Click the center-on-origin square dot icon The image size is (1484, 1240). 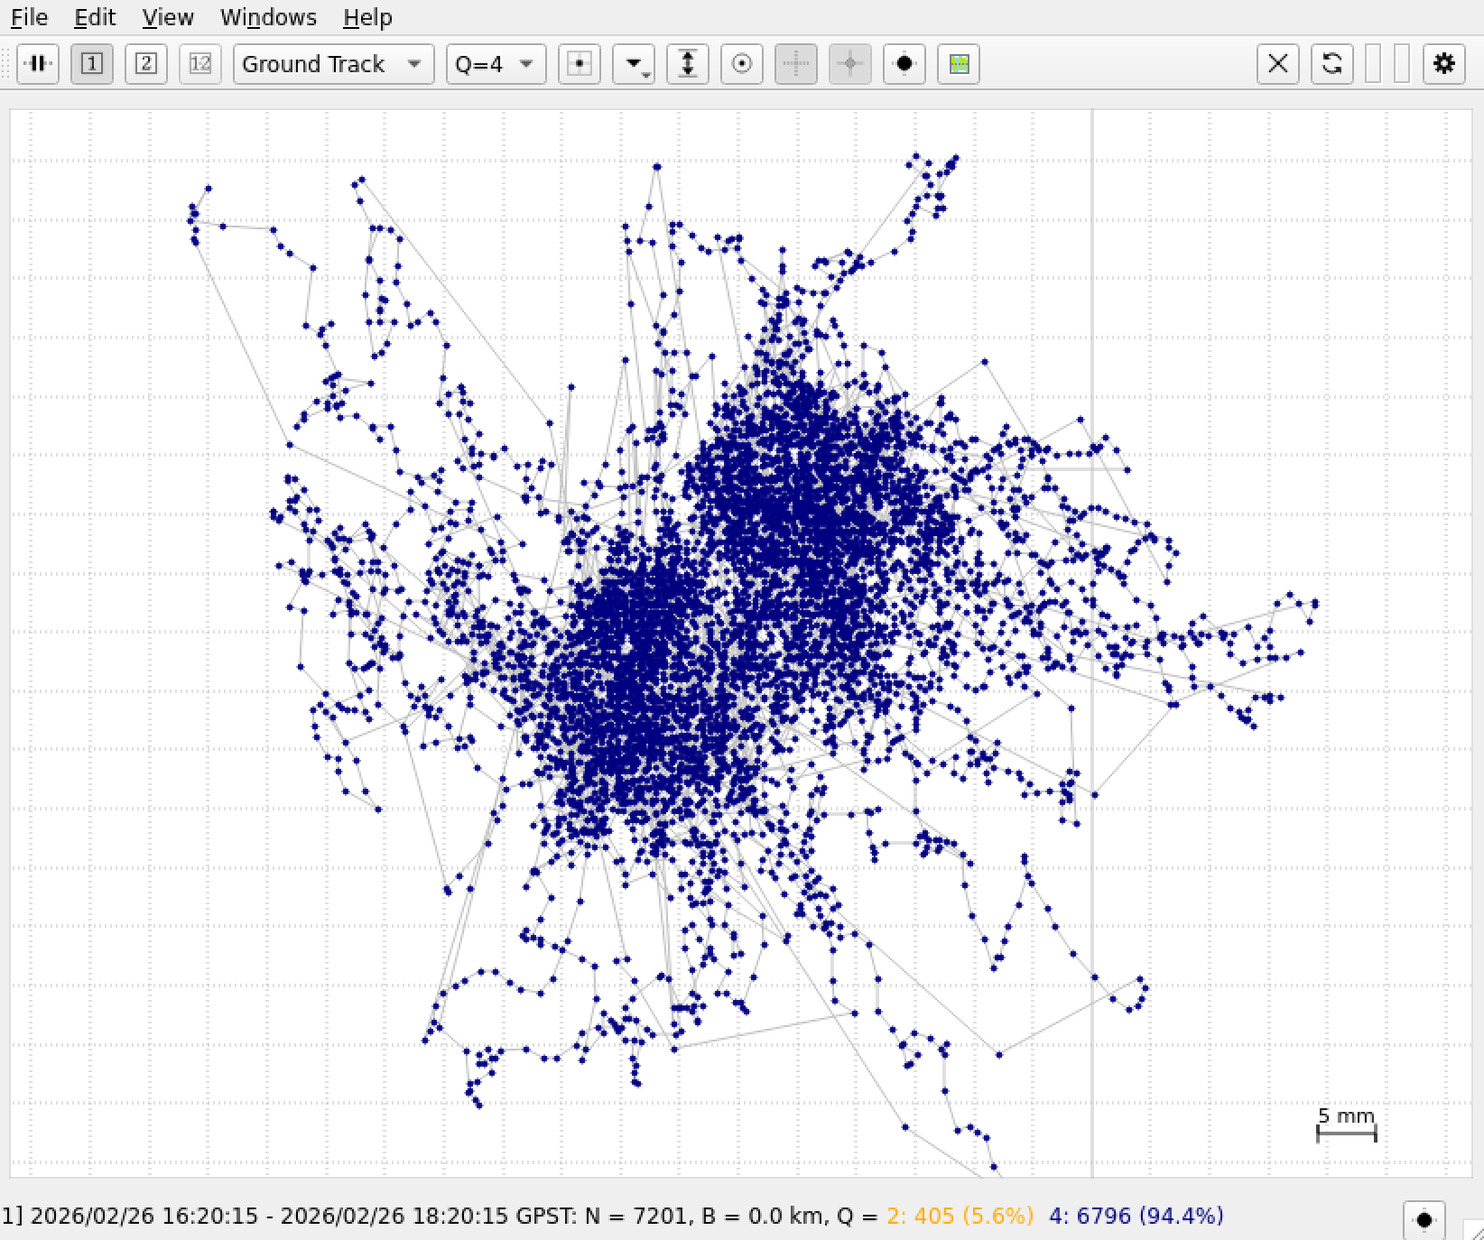(580, 64)
